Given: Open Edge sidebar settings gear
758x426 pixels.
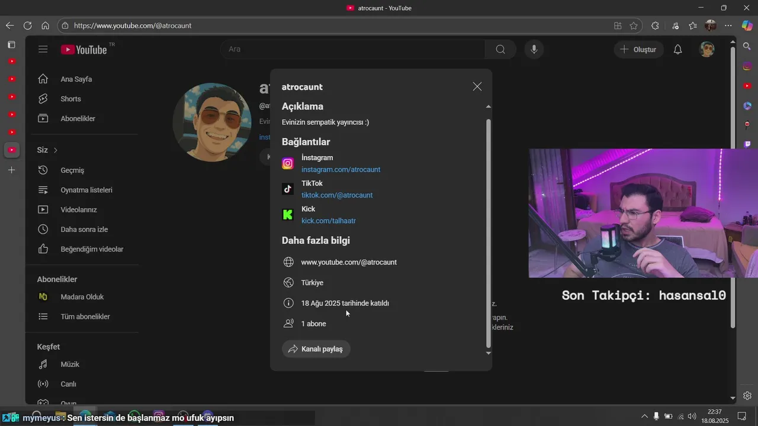Looking at the screenshot, I should pyautogui.click(x=747, y=396).
